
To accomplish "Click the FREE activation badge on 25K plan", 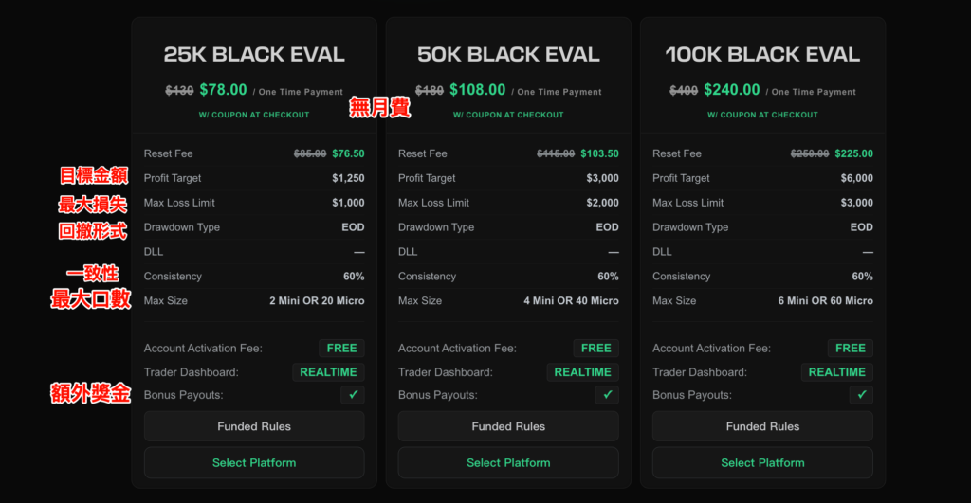I will pyautogui.click(x=341, y=348).
